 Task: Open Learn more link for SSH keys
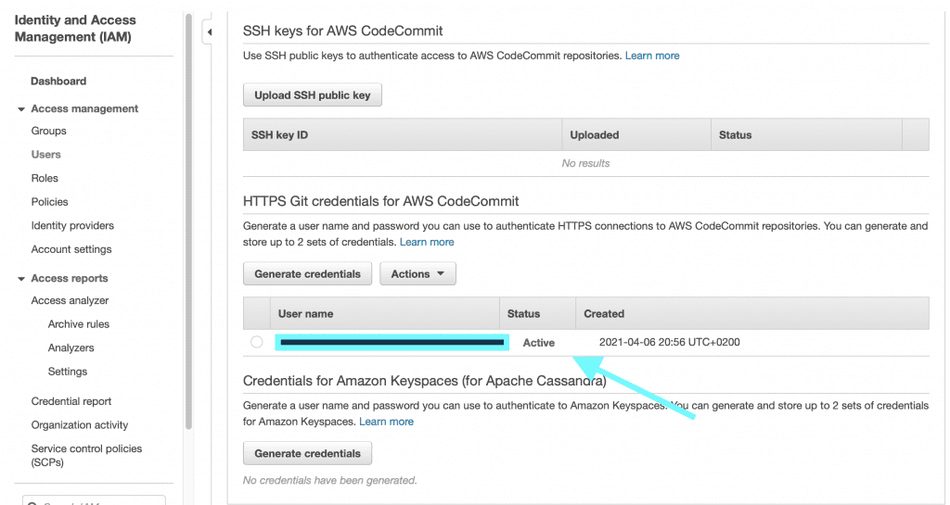point(652,56)
